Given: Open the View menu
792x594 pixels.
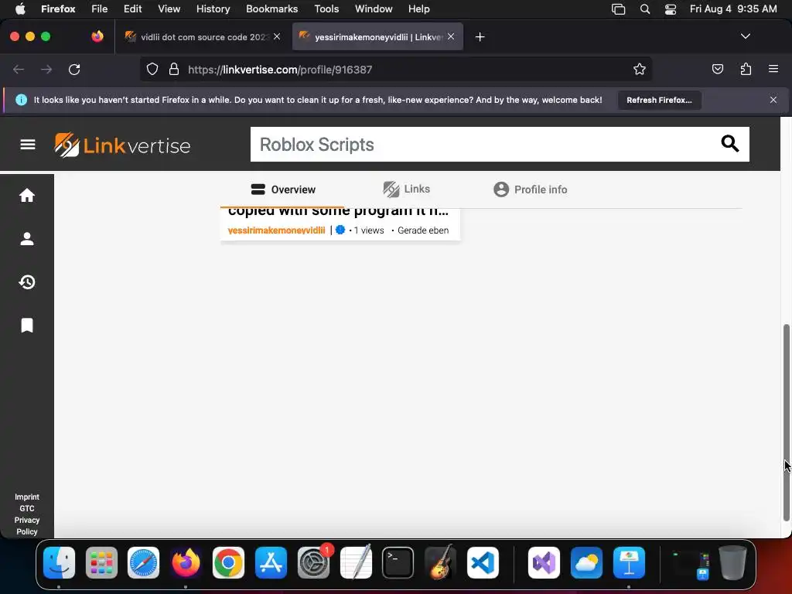Looking at the screenshot, I should click(x=169, y=9).
